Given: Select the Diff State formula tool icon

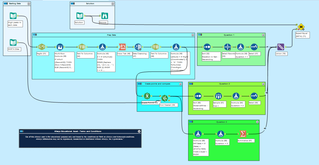Looking at the screenshot, I should coord(198,134).
